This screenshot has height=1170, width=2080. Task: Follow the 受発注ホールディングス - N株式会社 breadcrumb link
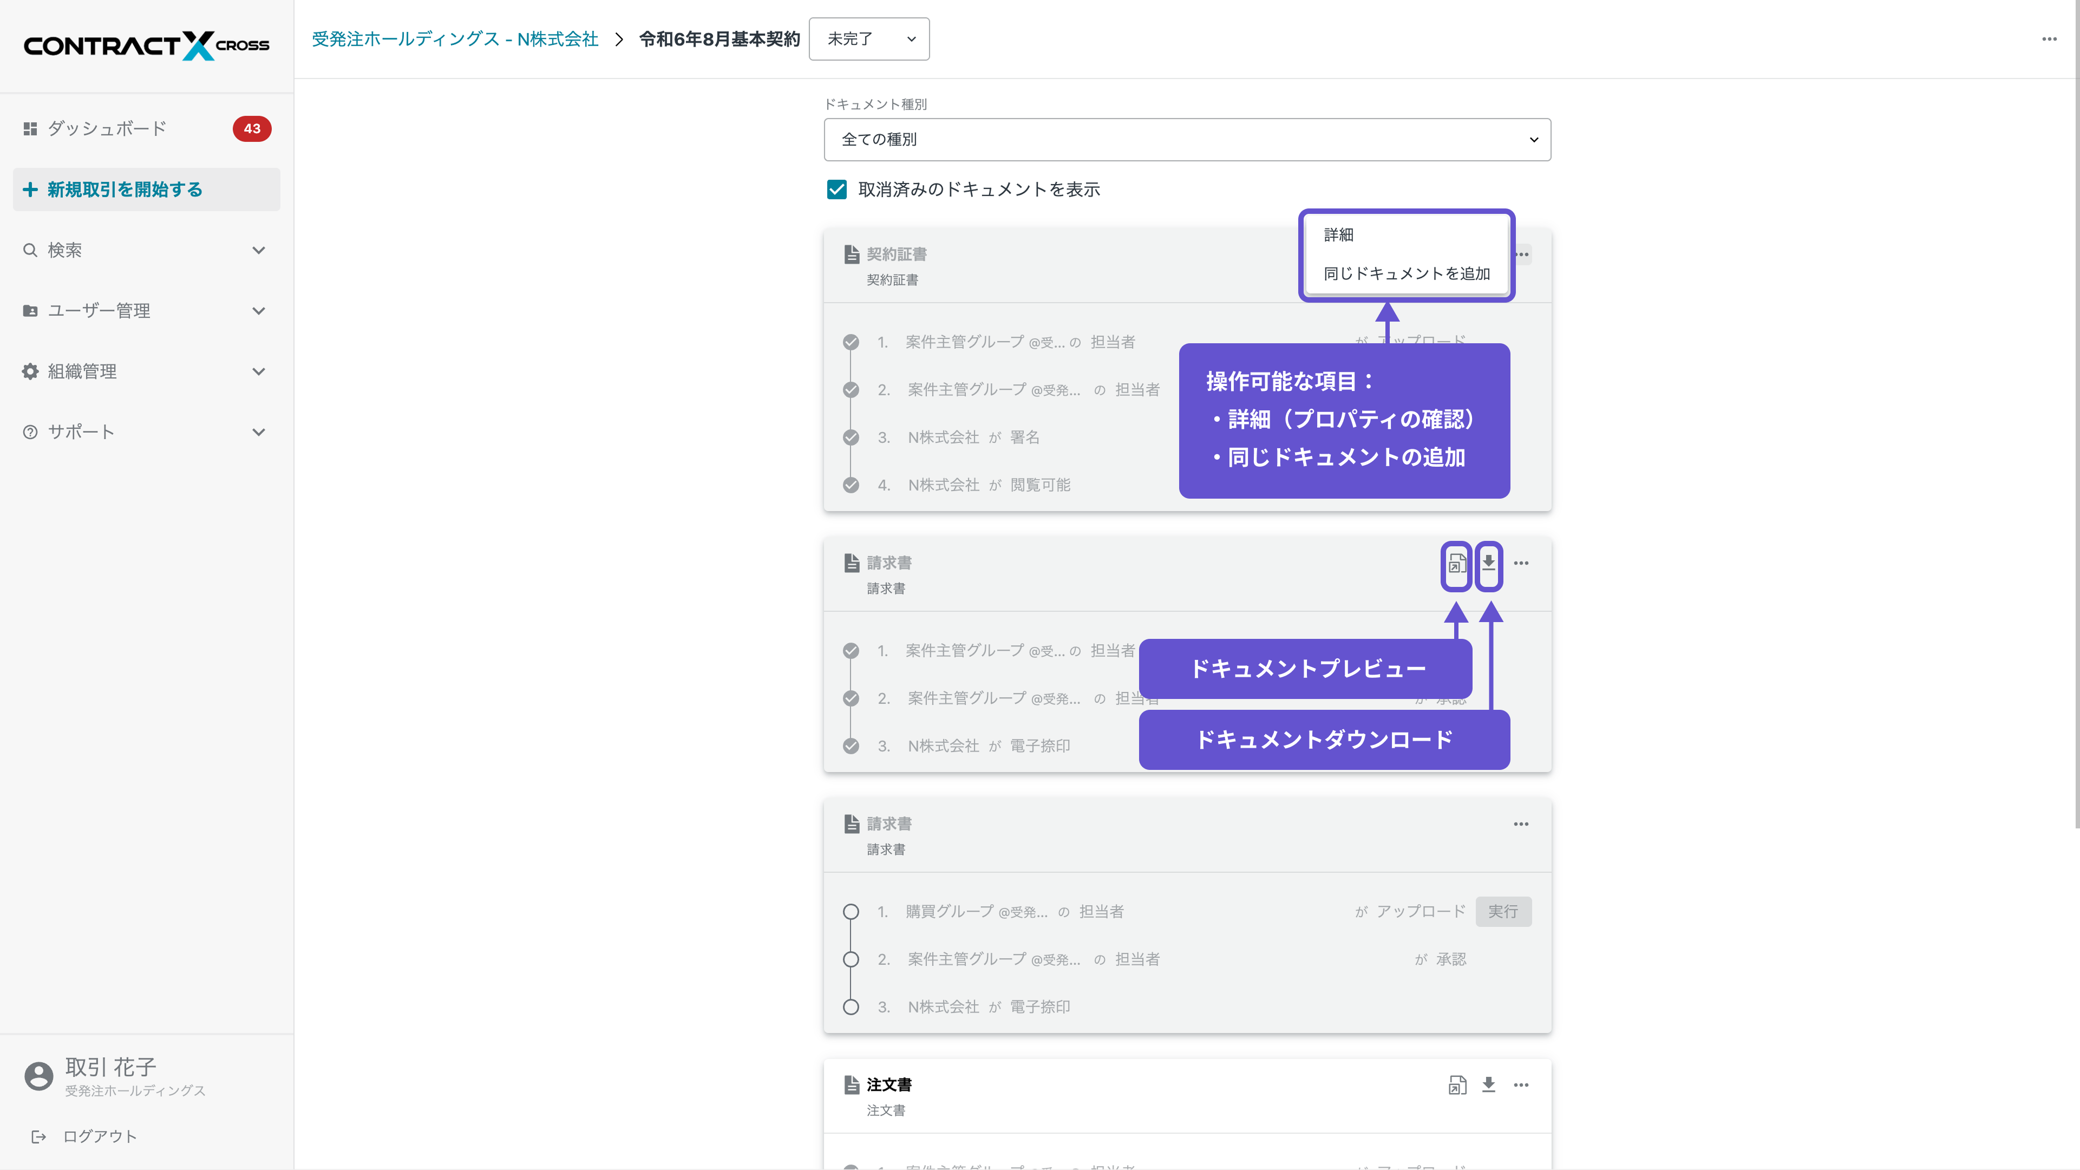455,38
